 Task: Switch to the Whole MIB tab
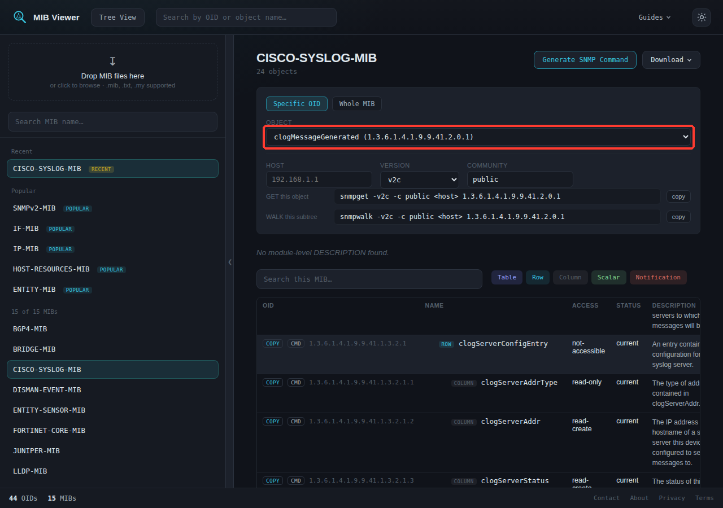point(357,104)
